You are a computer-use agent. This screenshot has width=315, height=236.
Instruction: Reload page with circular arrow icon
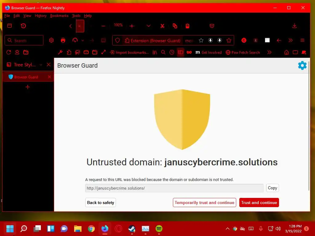coord(8,52)
